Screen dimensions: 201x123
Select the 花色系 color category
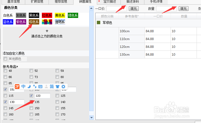(x=47, y=22)
